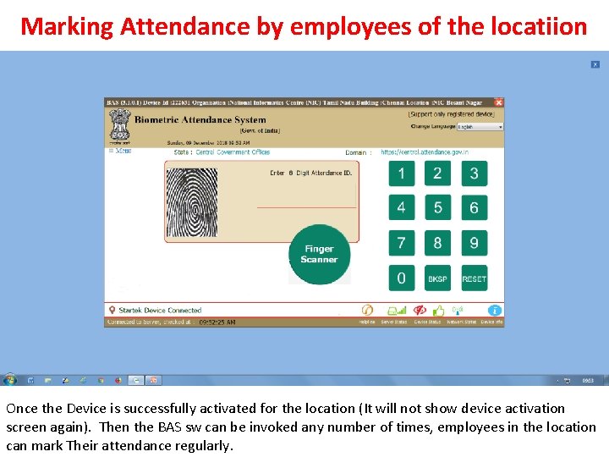
Task: Open Firefox from the taskbar
Action: pos(118,381)
